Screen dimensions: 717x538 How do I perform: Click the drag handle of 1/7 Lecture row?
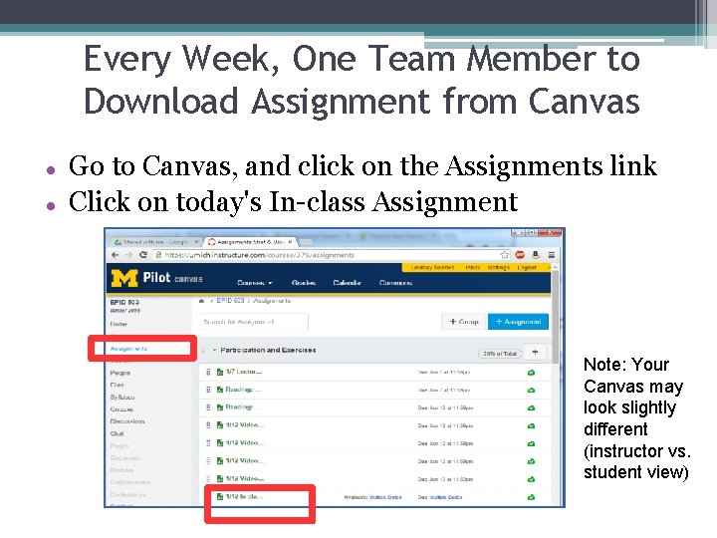[x=208, y=372]
